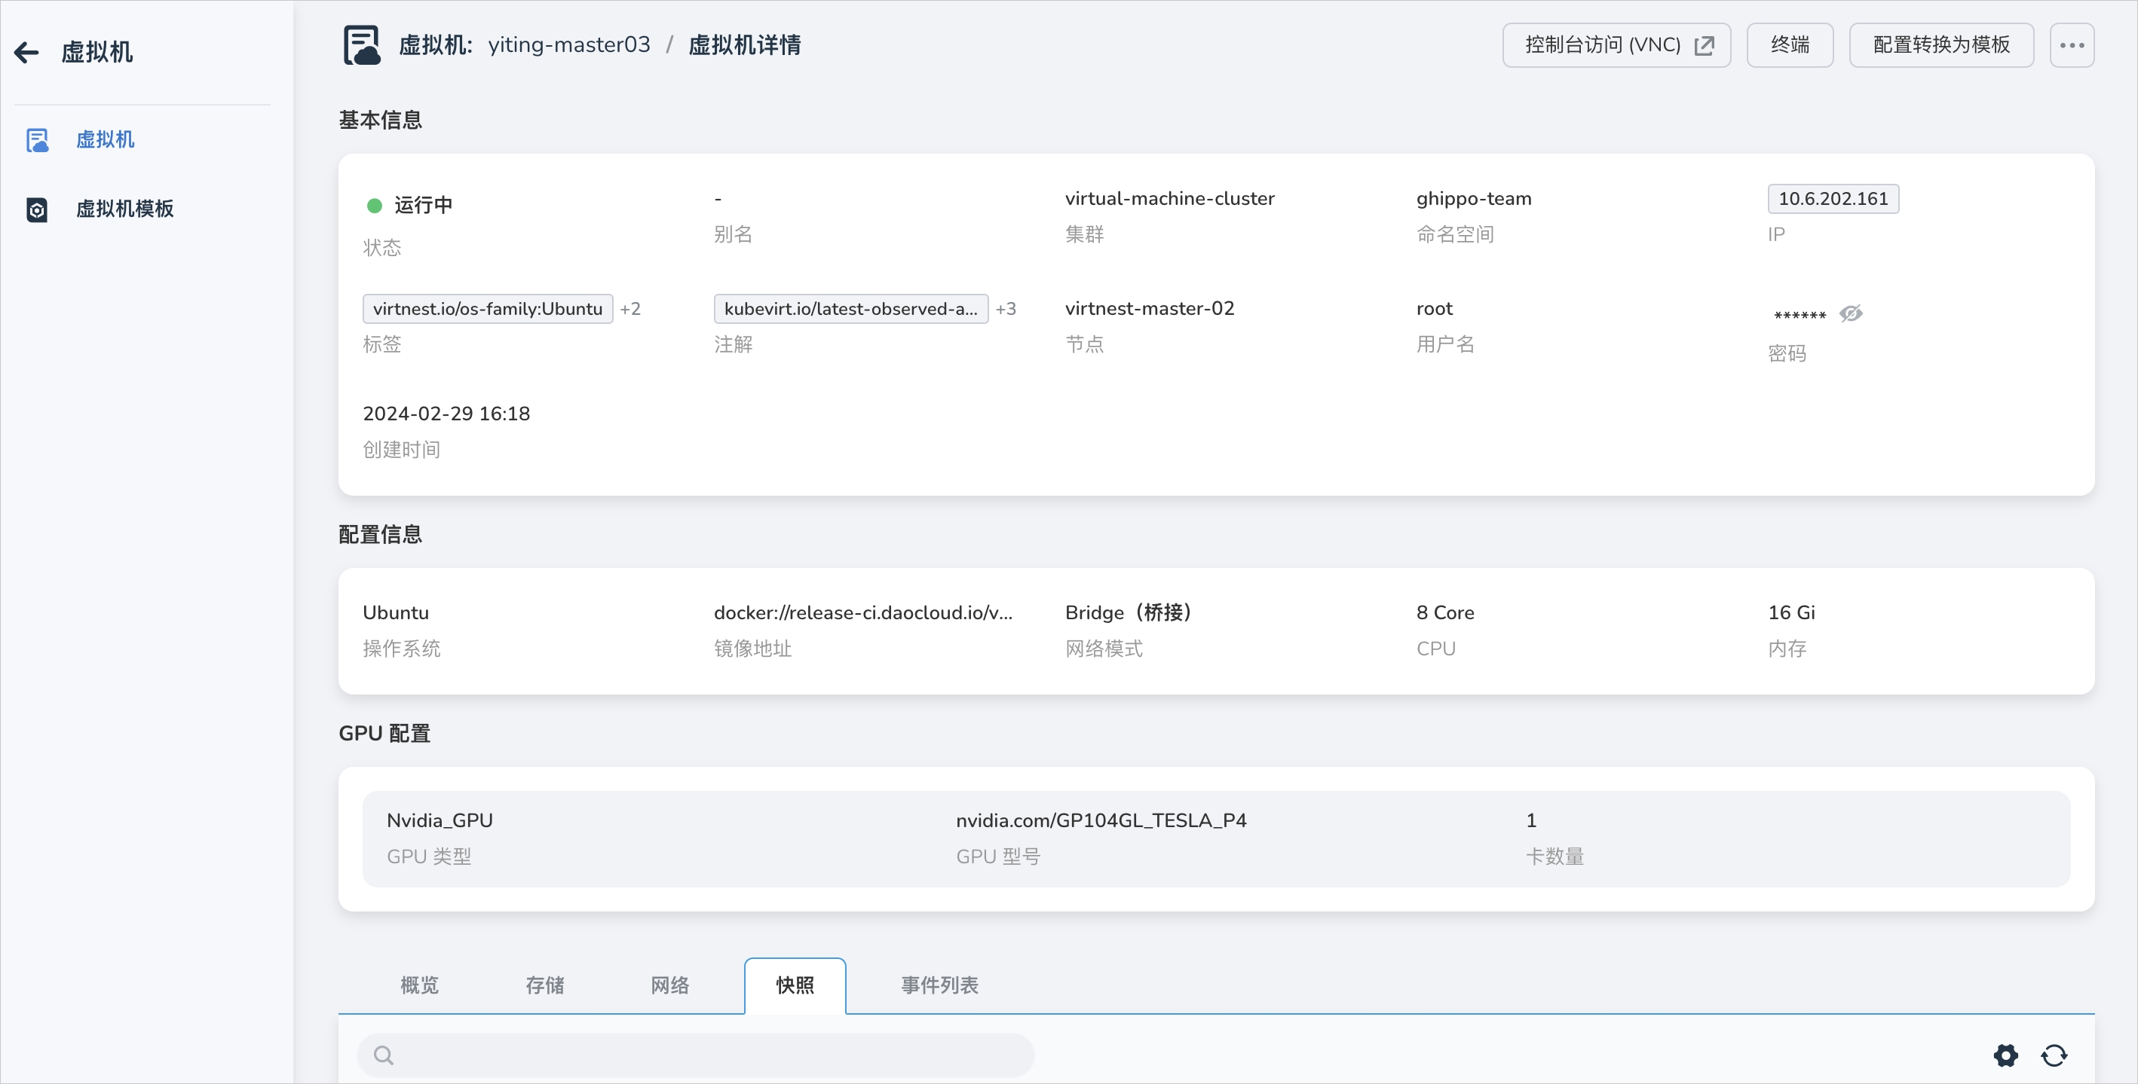
Task: Click the GPU model nvidia.com/GP104GL_TESLA_P4
Action: coord(1101,820)
